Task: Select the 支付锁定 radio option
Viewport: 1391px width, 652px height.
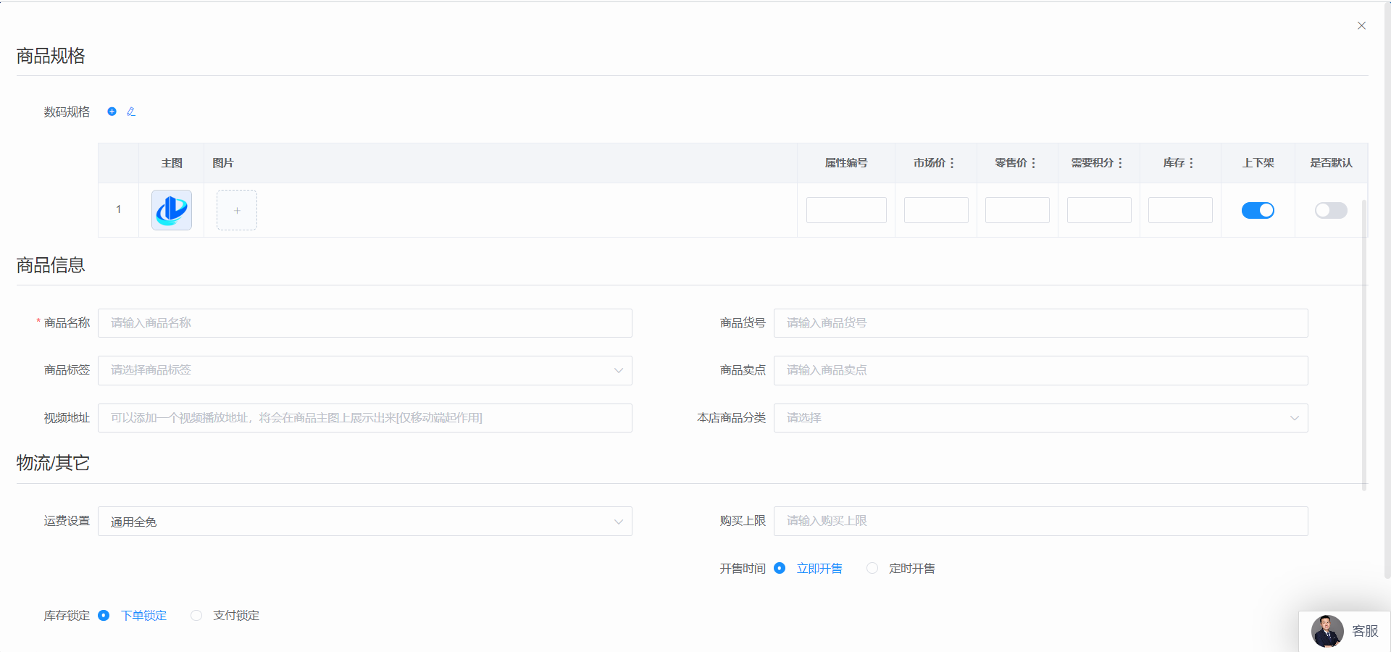Action: (x=196, y=616)
